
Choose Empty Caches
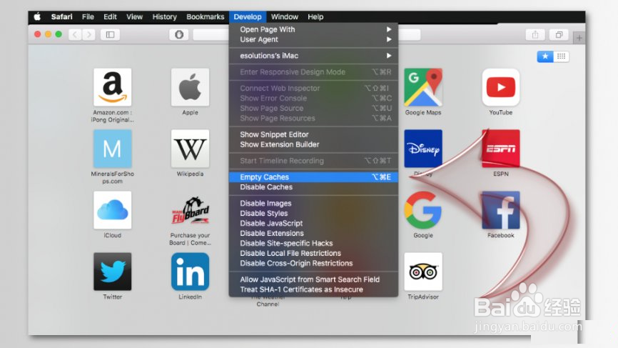[x=313, y=177]
